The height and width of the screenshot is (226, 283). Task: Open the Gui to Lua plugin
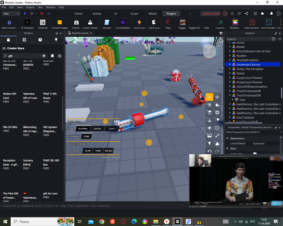139,24
